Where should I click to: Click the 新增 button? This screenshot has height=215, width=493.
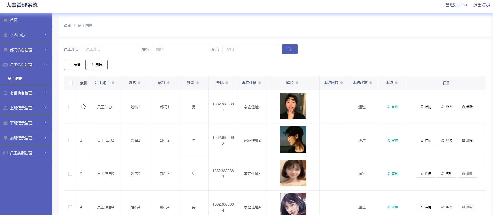pyautogui.click(x=75, y=65)
